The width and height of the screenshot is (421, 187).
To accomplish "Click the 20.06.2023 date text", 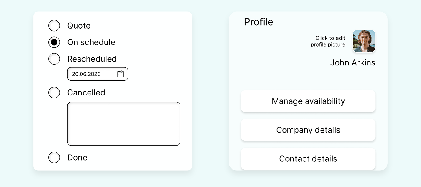I will 86,74.
